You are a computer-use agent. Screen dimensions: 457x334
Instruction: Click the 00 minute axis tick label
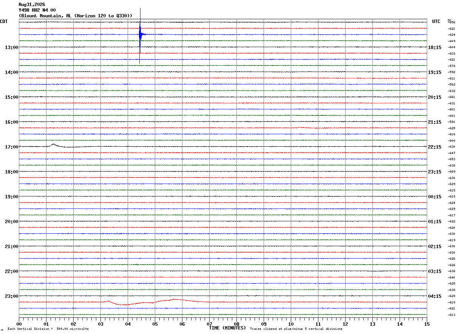click(19, 324)
